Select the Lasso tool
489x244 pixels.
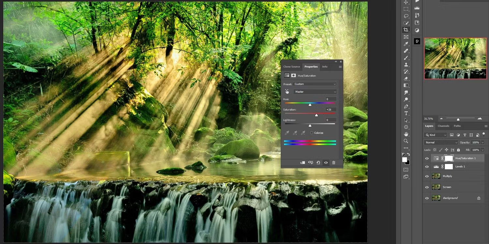pyautogui.click(x=406, y=16)
